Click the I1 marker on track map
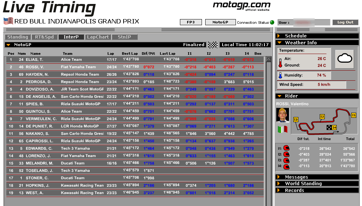Screen dimensions: 362x206 tap(353, 115)
